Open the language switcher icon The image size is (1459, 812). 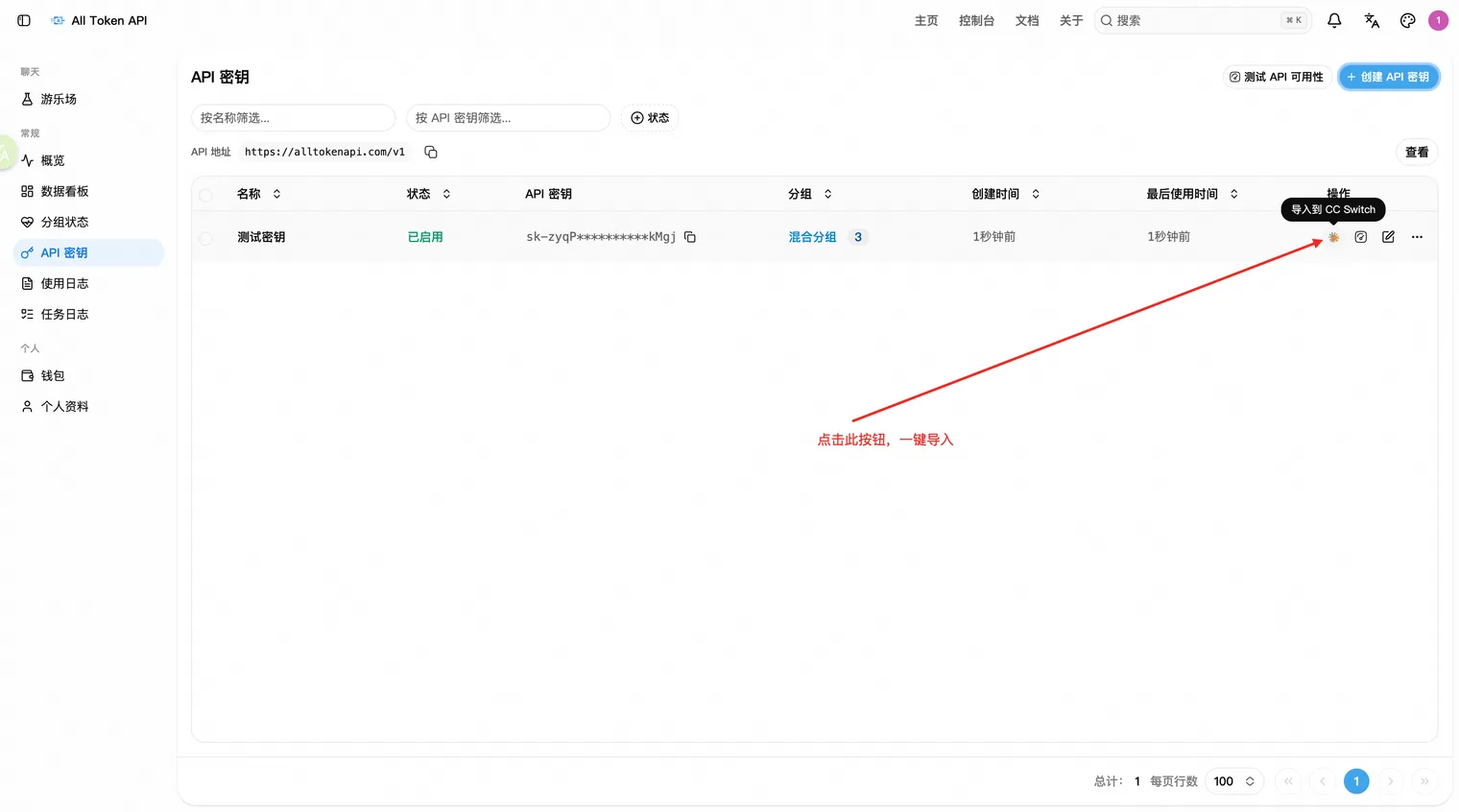(1372, 20)
